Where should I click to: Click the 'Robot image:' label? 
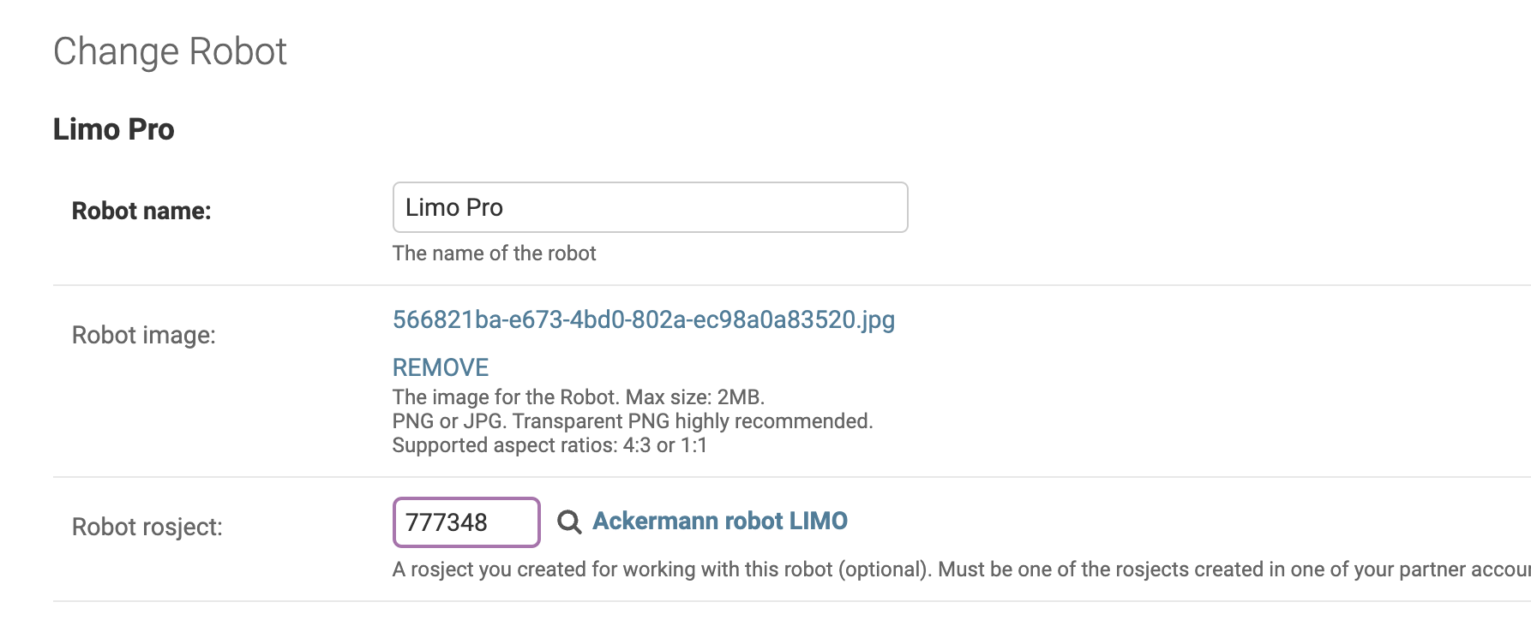(x=144, y=335)
